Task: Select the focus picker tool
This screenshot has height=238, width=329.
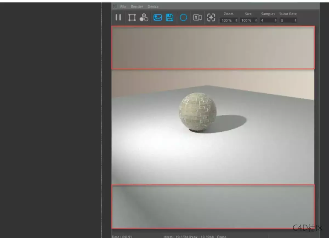Action: pos(211,17)
